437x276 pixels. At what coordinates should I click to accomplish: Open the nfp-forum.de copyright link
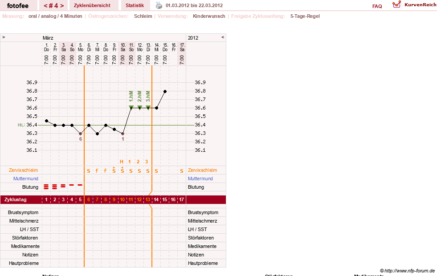tap(407, 271)
